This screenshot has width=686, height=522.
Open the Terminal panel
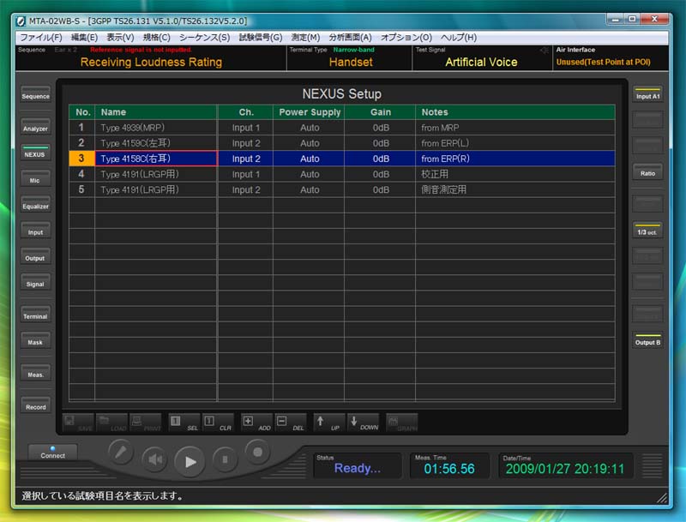(x=35, y=315)
